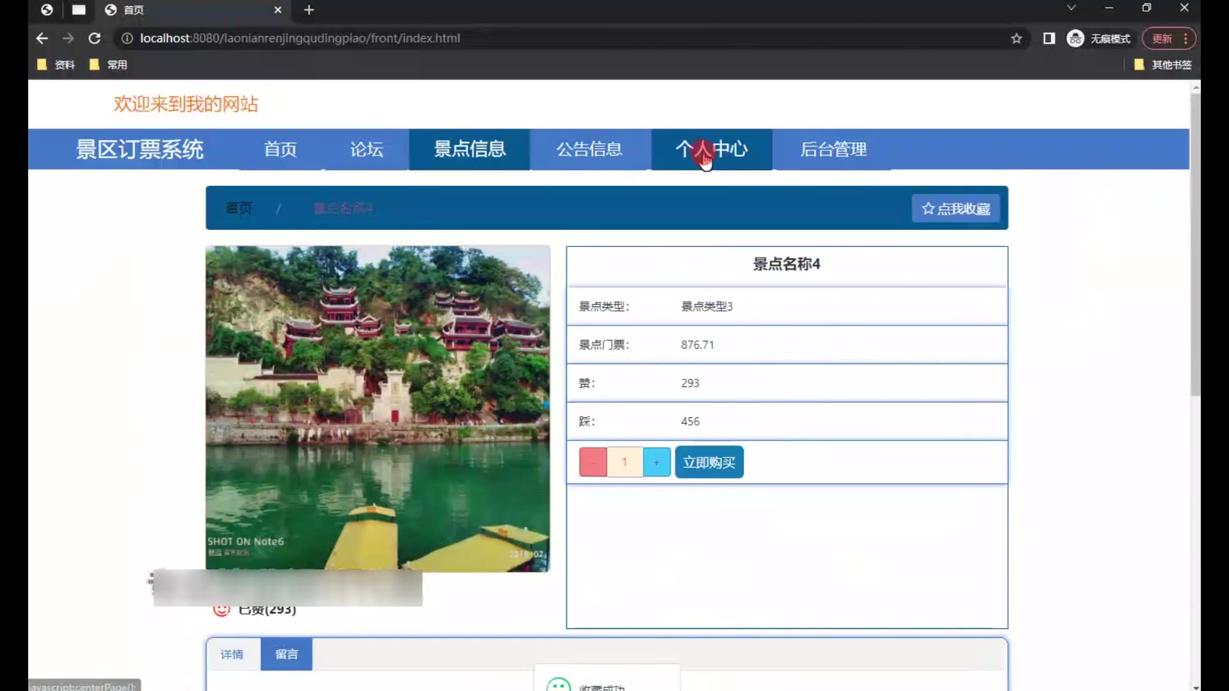1229x691 pixels.
Task: Decrease ticket quantity with minus button
Action: point(593,462)
